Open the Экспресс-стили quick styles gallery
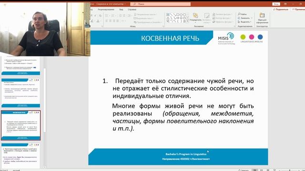Image resolution: width=305 pixels, height=171 pixels. 206,18
